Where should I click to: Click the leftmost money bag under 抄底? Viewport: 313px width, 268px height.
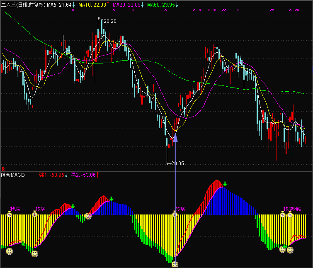10,214
